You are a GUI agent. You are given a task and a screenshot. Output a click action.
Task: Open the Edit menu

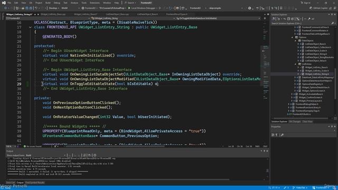[16, 3]
